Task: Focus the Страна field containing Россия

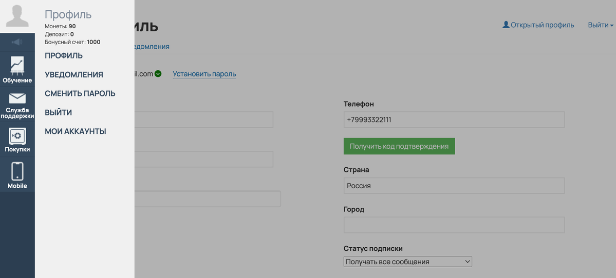Action: pos(454,186)
